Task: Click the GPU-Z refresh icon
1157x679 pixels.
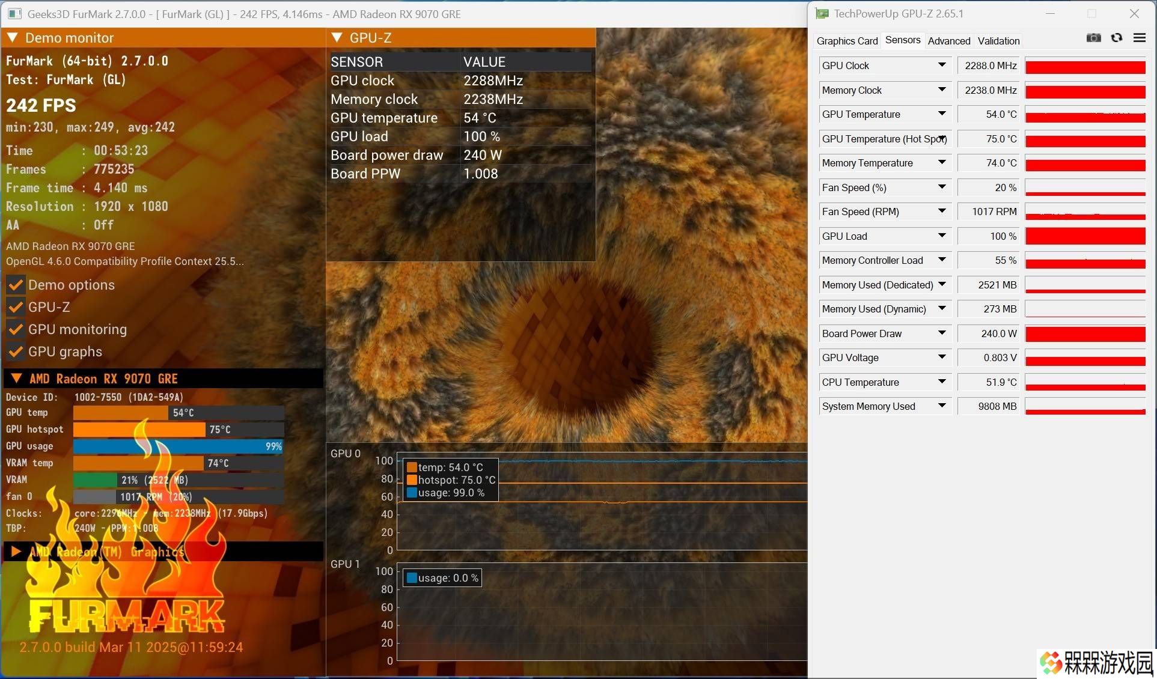Action: (1117, 38)
